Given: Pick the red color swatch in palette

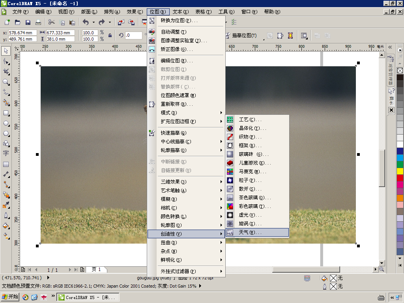Looking at the screenshot, I should pos(400,178).
